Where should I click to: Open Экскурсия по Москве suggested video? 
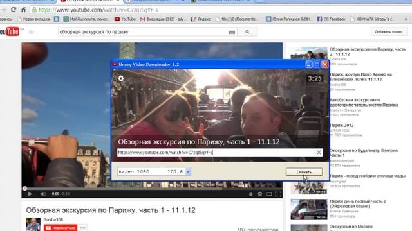point(351,227)
